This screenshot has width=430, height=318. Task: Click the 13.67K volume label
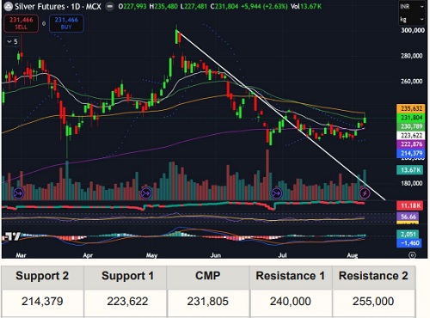410,170
